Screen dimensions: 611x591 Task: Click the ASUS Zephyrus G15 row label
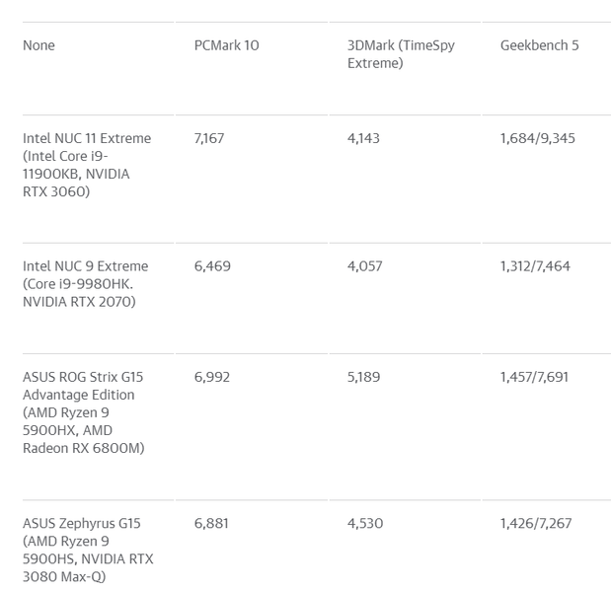point(87,550)
